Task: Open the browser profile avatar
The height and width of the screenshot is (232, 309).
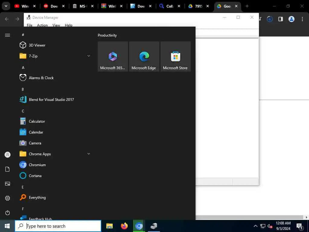Action: coord(291,19)
